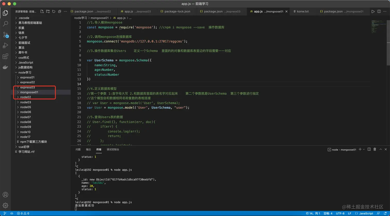Click the branch icon in status bar
The width and height of the screenshot is (390, 216).
[5, 213]
